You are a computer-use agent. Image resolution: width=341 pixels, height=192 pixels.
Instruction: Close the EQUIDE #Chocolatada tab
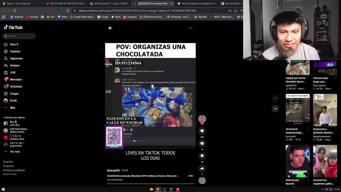click(x=172, y=3)
